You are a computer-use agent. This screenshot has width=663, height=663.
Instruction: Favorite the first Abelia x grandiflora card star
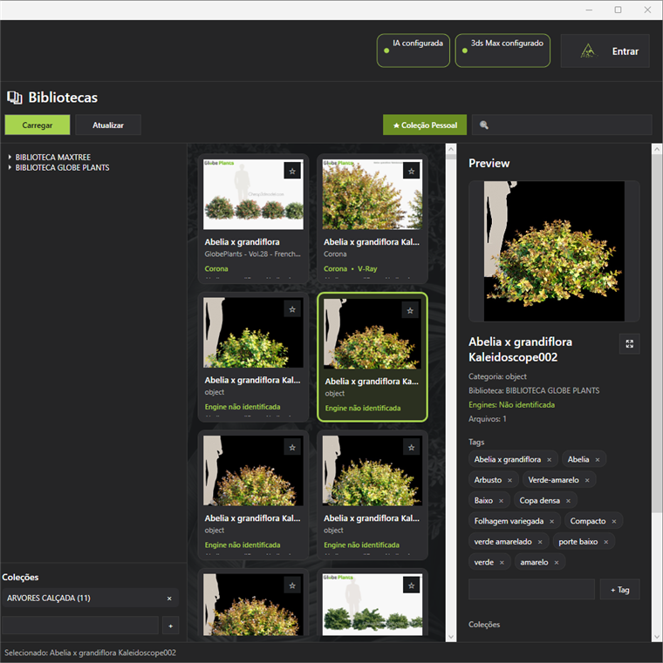pyautogui.click(x=292, y=172)
